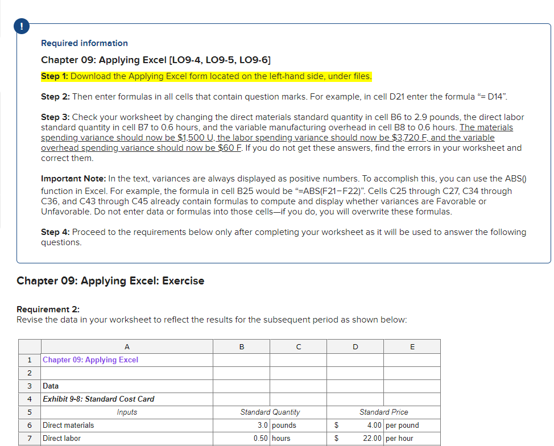Select column header E
Viewport: 554px width, 446px height.
tap(412, 346)
